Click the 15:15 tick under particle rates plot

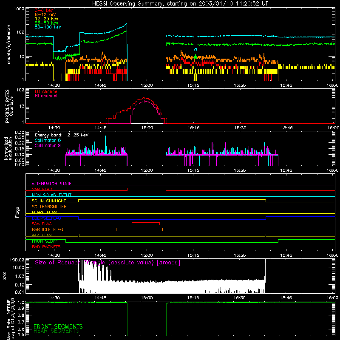[193, 128]
